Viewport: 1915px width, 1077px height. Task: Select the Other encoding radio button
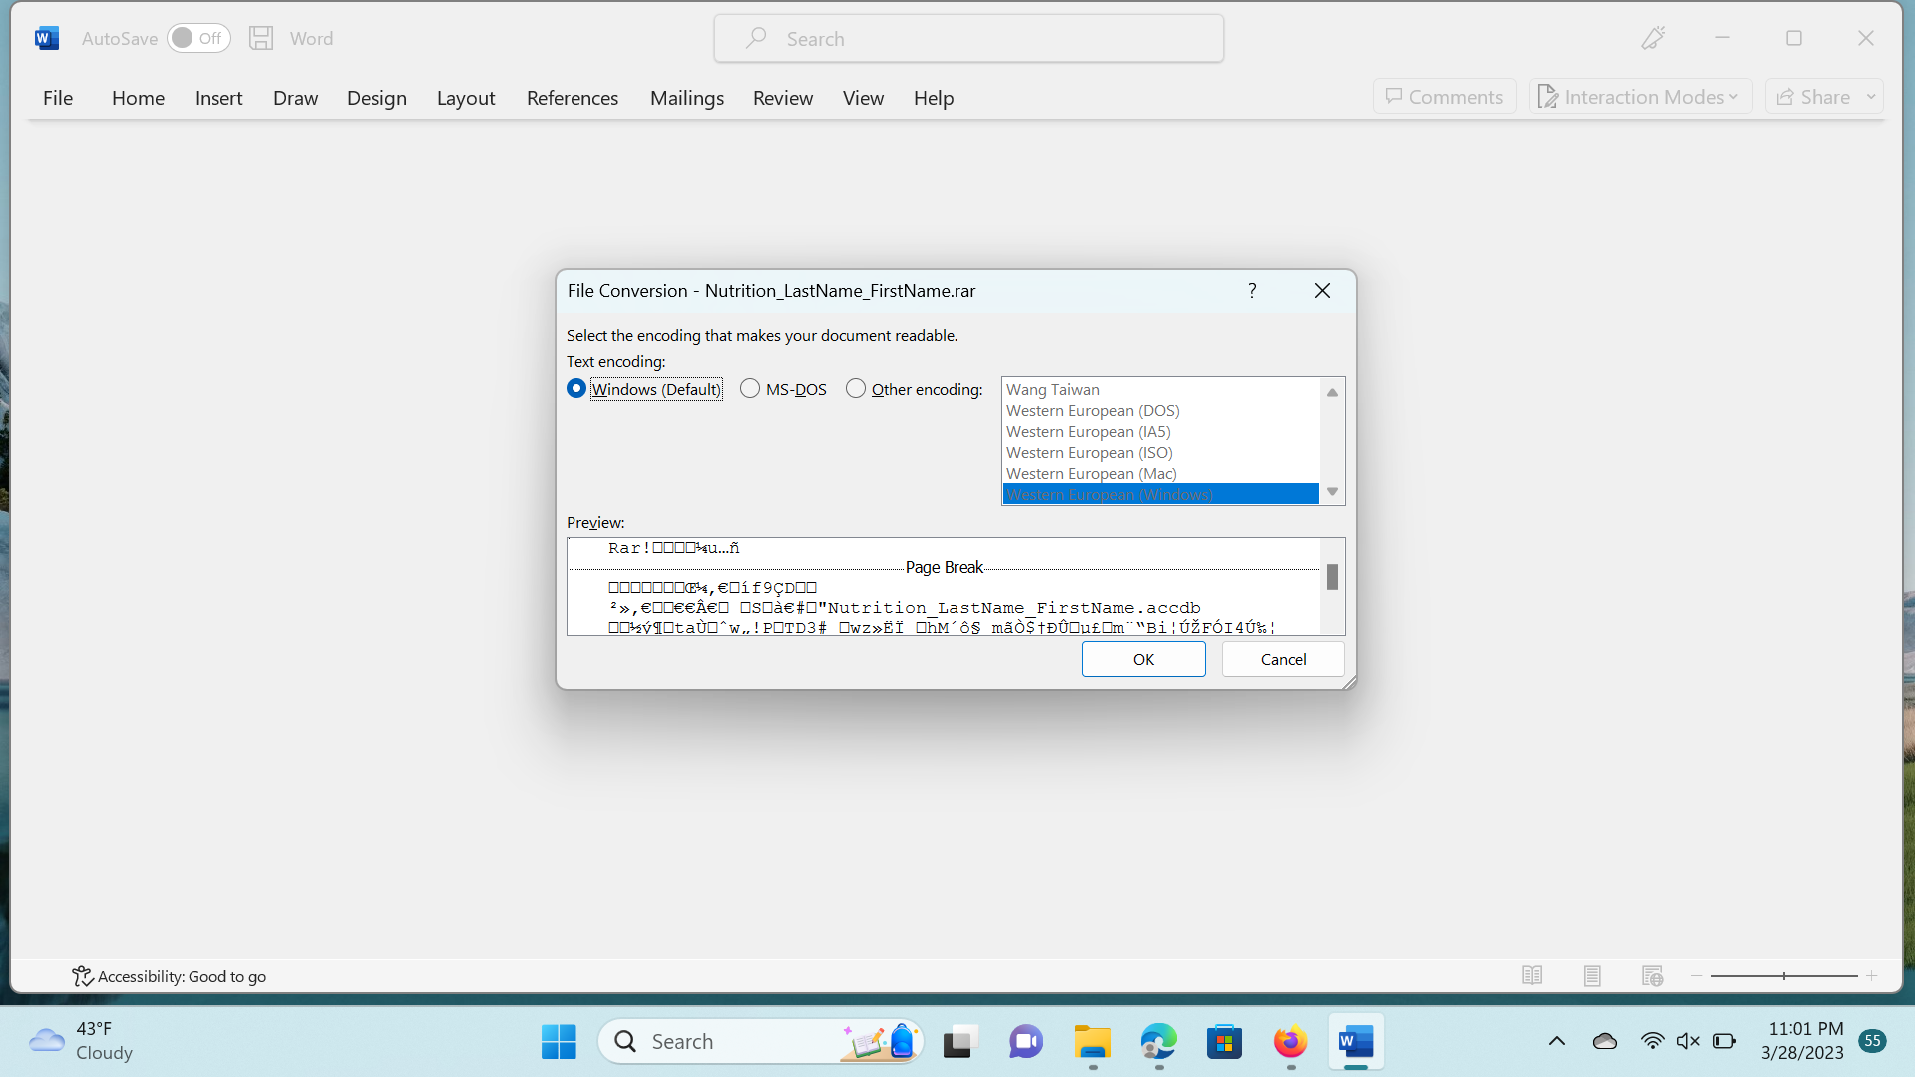pyautogui.click(x=856, y=389)
